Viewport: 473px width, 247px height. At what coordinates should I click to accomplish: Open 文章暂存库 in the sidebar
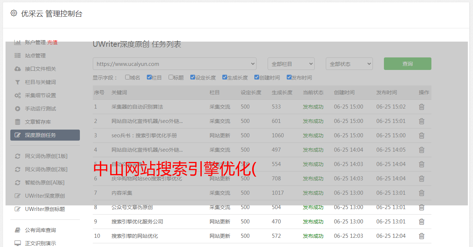(x=38, y=122)
